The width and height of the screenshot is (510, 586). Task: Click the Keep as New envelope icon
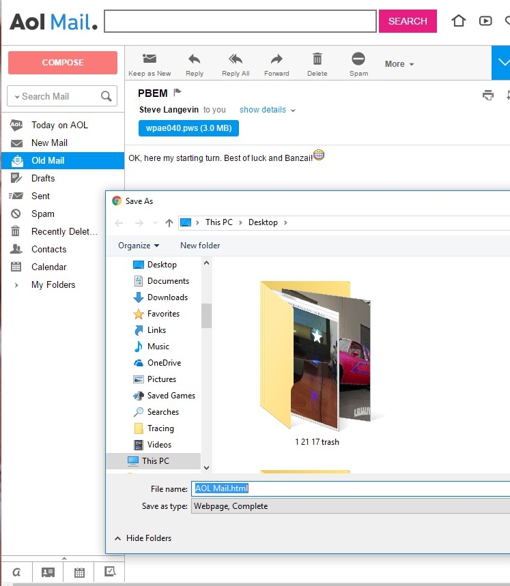pos(150,59)
